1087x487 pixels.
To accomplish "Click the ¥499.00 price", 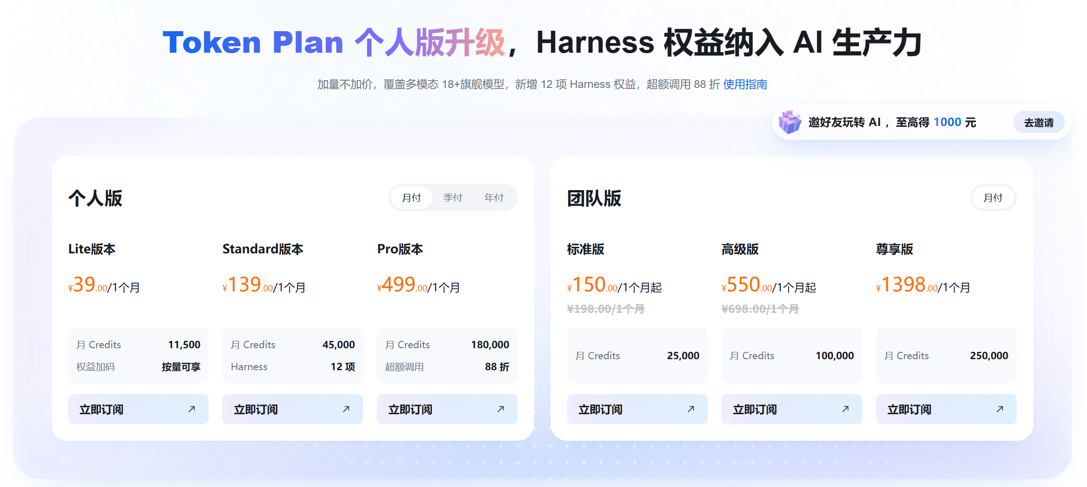I will [x=402, y=285].
